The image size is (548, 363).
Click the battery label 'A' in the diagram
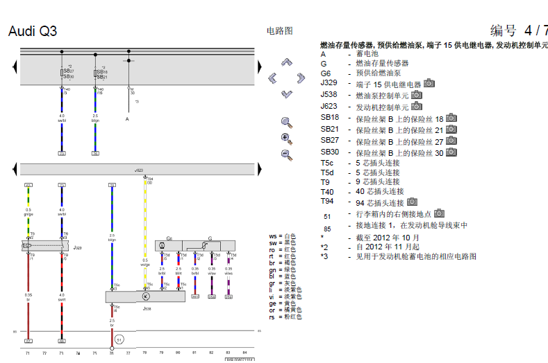(x=127, y=119)
